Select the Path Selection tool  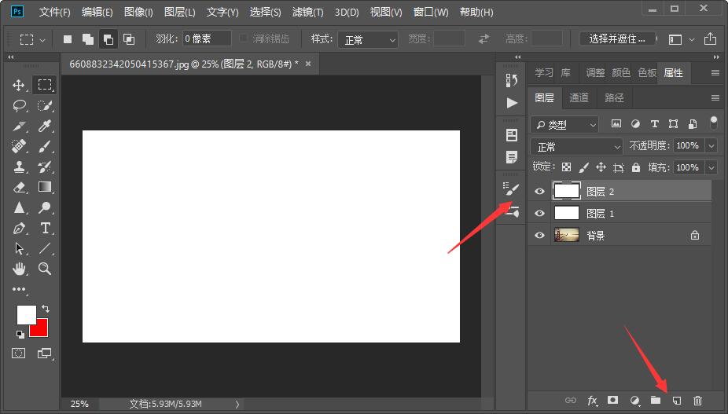19,248
